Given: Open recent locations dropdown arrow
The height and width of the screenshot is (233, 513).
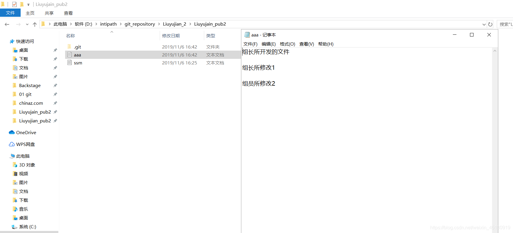Looking at the screenshot, I should tap(27, 24).
